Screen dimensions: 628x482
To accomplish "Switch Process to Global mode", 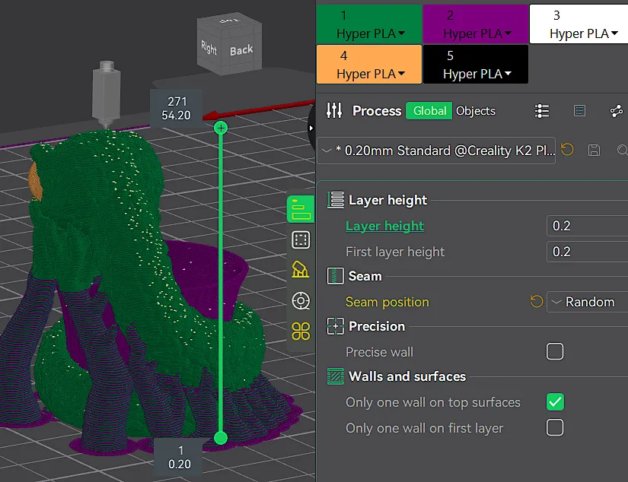I will click(x=429, y=111).
